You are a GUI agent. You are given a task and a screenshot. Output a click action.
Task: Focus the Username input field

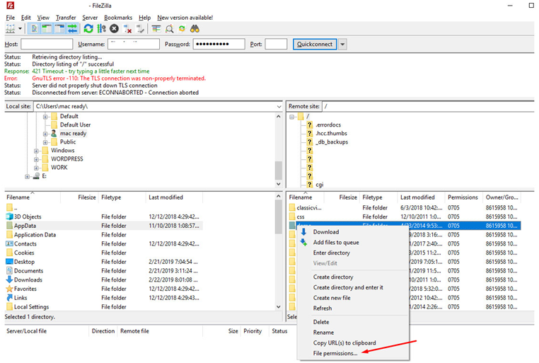point(134,44)
